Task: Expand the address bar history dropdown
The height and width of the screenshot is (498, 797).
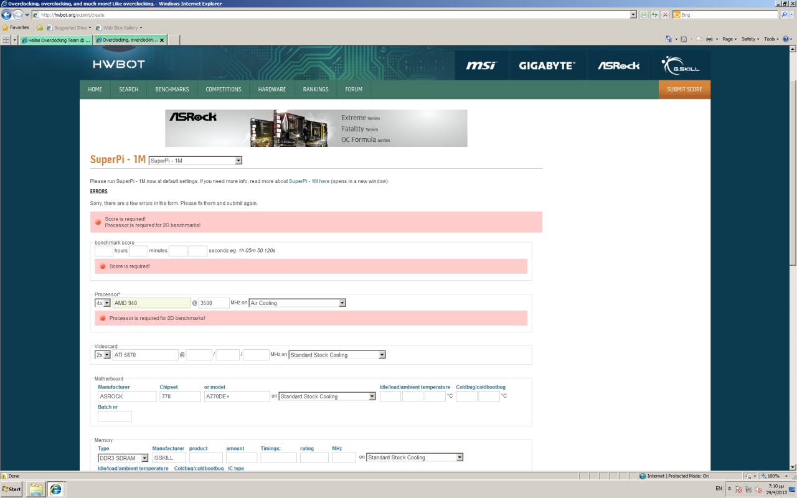Action: coord(633,14)
